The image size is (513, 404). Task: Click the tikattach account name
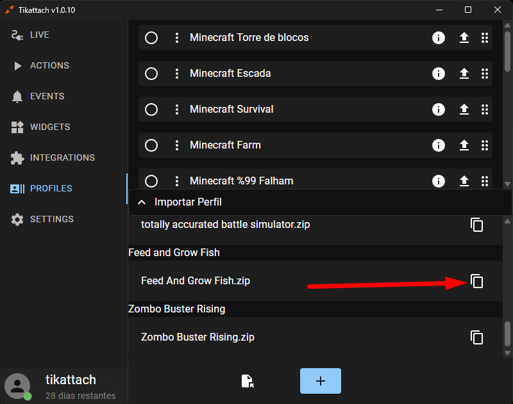tap(71, 380)
